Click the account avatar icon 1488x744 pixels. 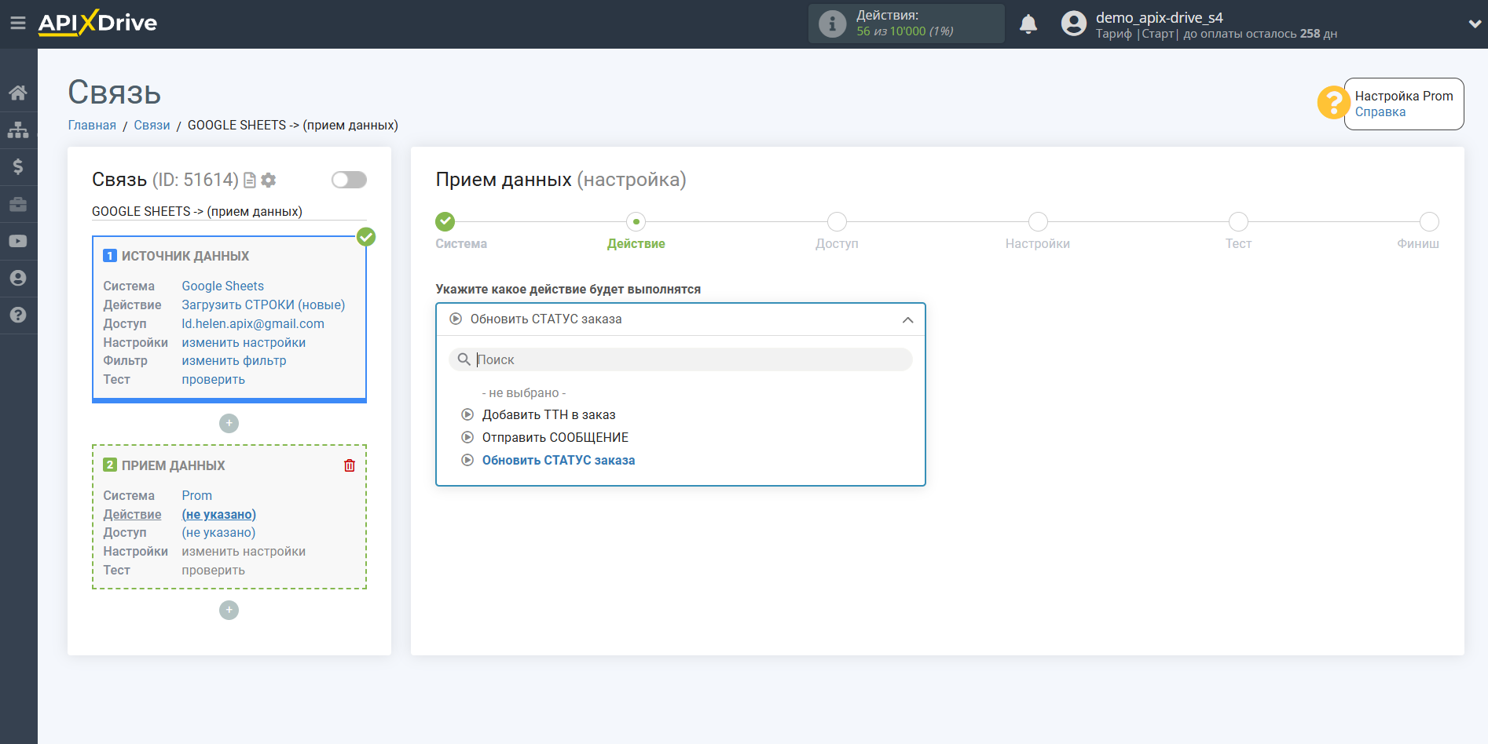1074,24
